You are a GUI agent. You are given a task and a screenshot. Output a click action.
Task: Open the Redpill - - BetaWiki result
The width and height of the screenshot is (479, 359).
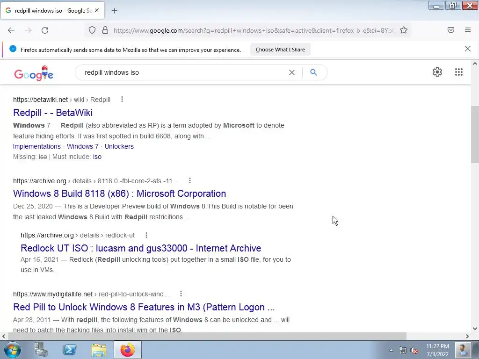(x=53, y=113)
